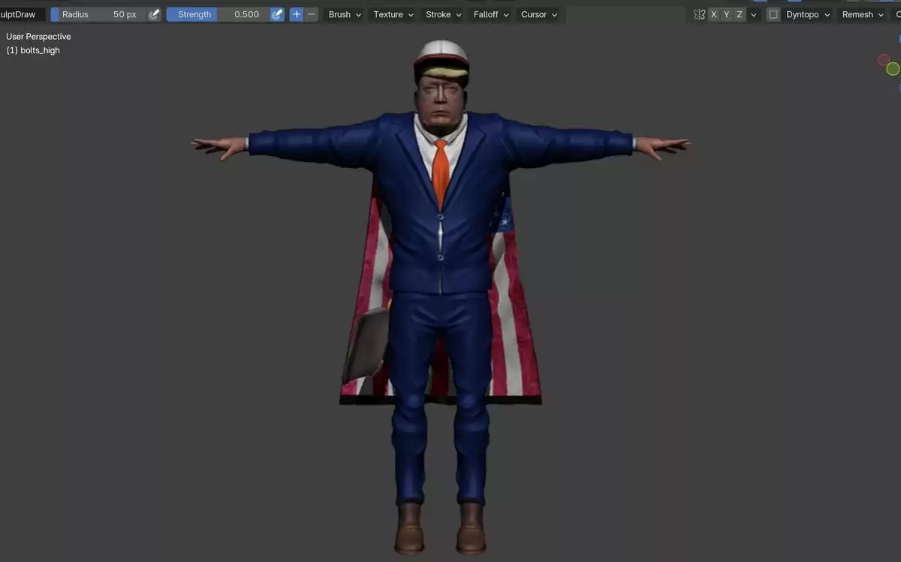Toggle Z axis symmetry

pos(740,14)
